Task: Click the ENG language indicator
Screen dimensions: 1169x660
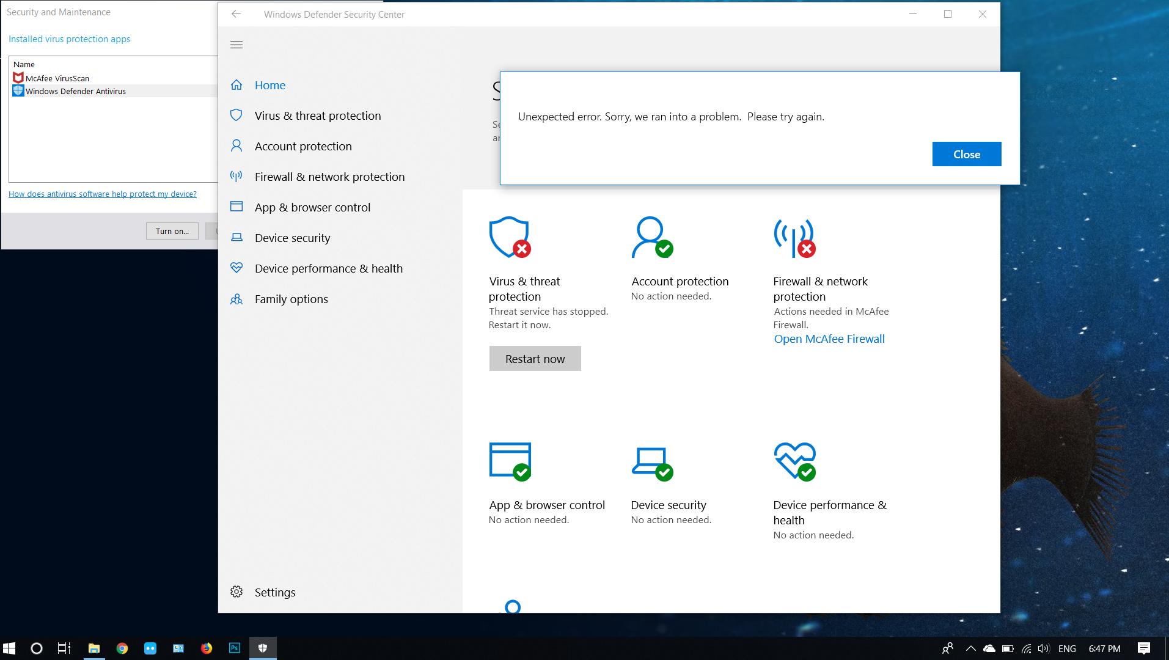Action: point(1068,648)
